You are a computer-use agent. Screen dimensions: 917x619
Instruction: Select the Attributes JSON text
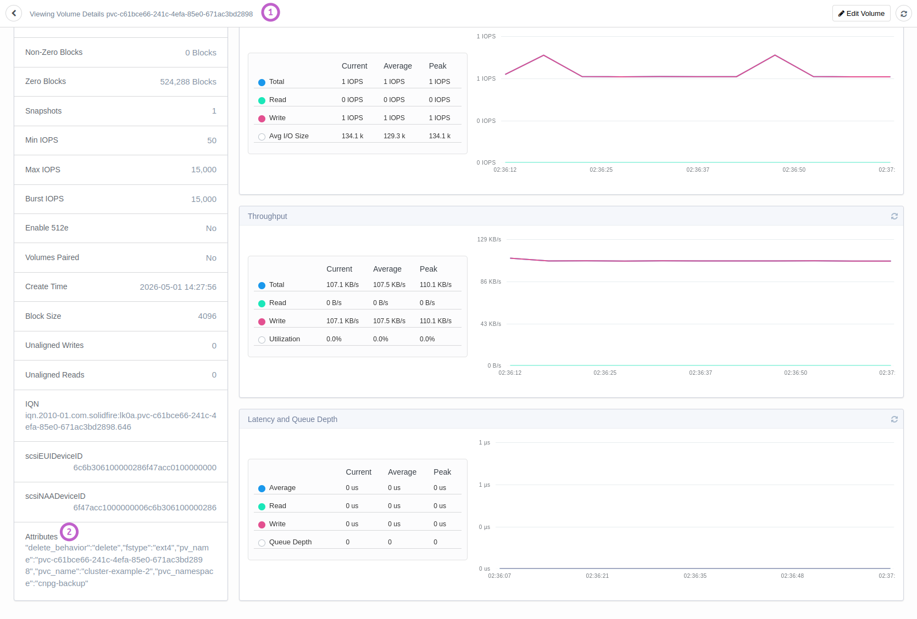119,565
